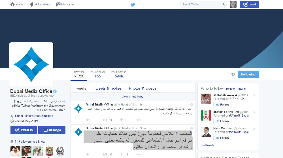
Task: Follow Mark Moorman from suggestions
Action: pyautogui.click(x=222, y=138)
